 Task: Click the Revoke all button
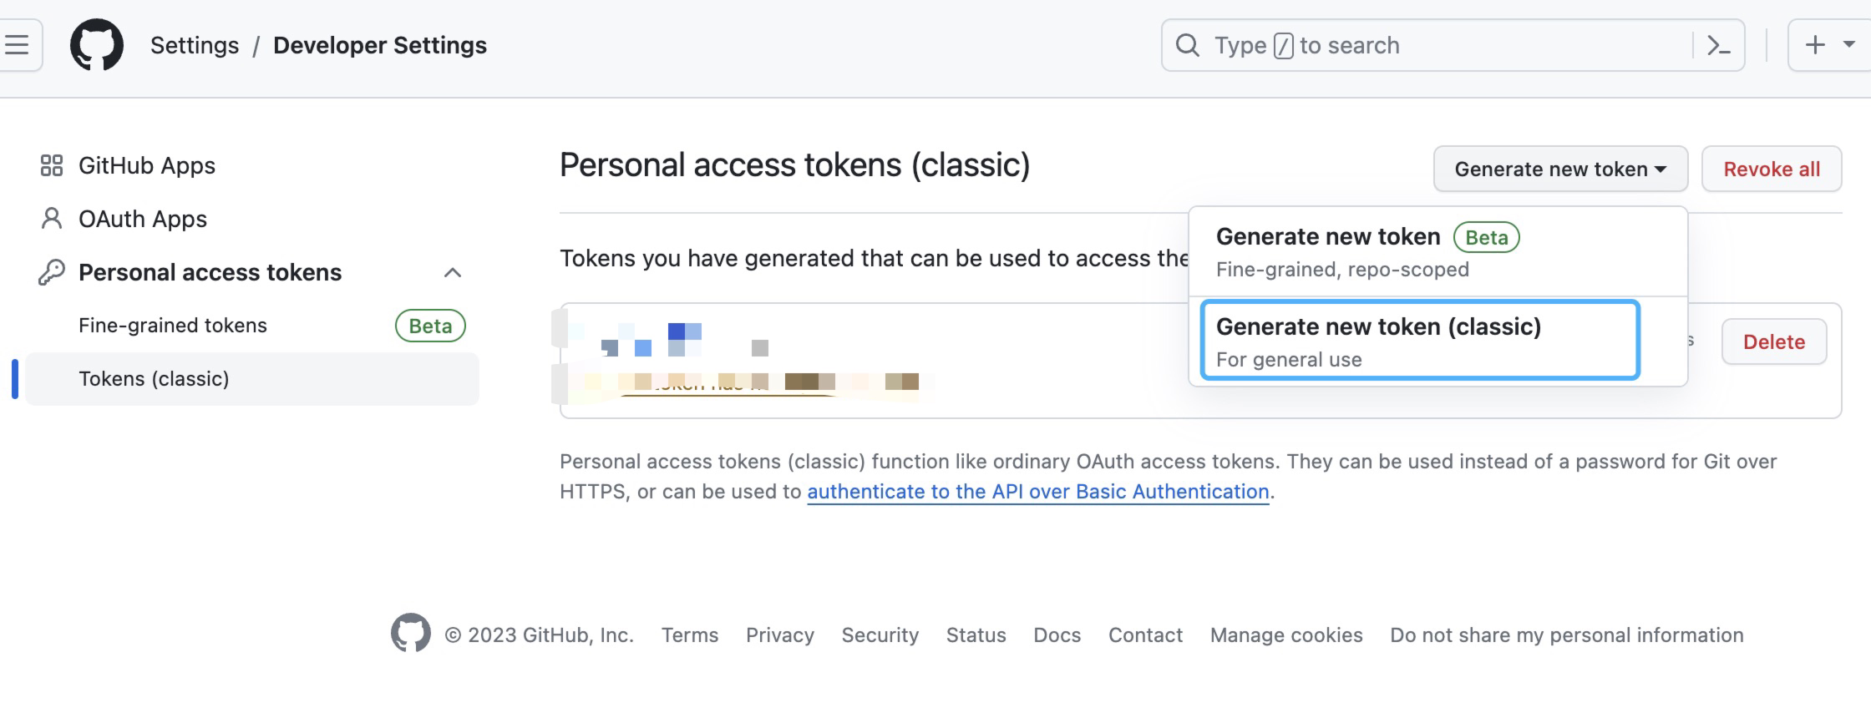coord(1772,169)
